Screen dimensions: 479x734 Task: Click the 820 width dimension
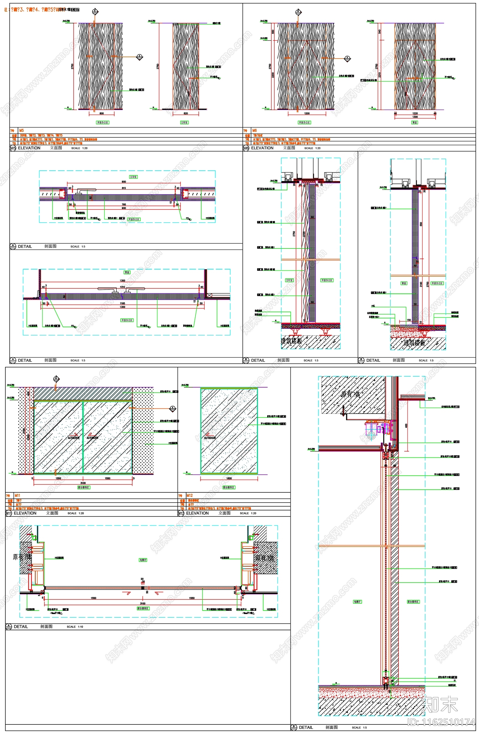coord(186,114)
